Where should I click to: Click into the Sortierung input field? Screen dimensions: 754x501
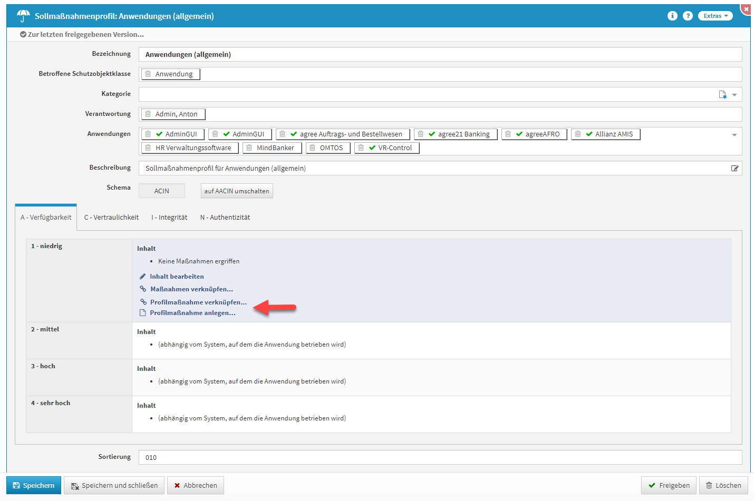[440, 457]
